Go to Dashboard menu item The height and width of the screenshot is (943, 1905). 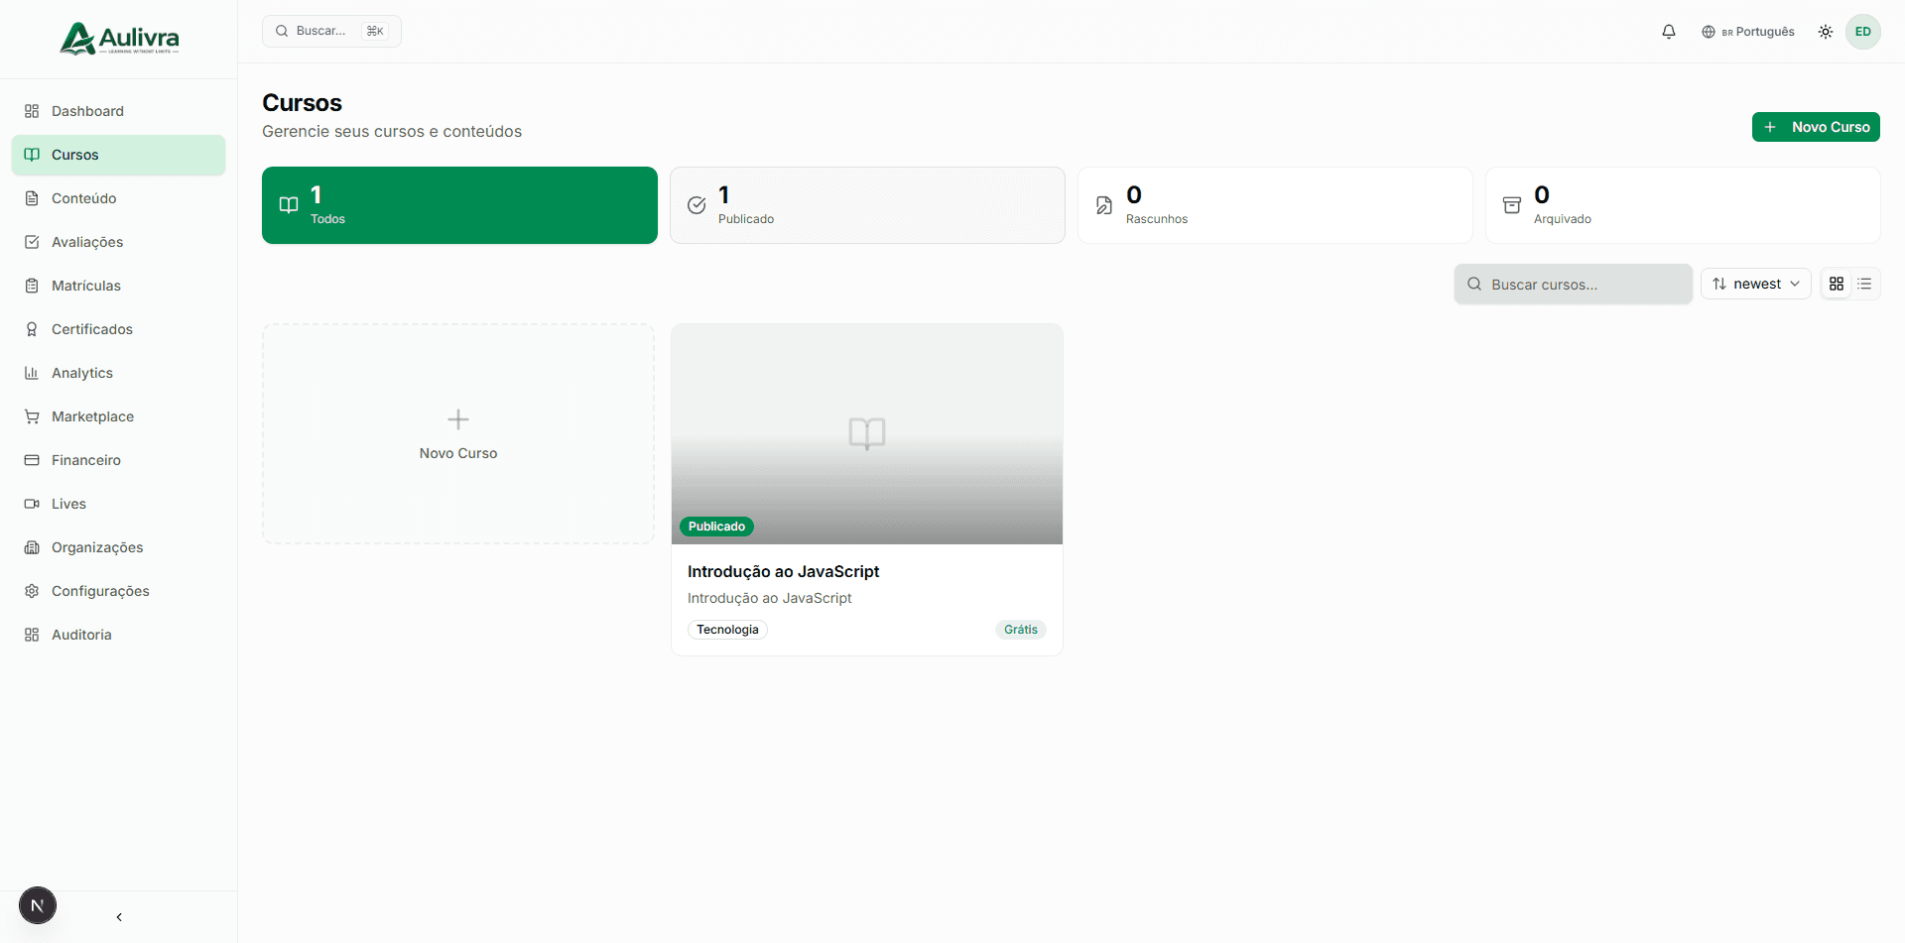(x=118, y=111)
